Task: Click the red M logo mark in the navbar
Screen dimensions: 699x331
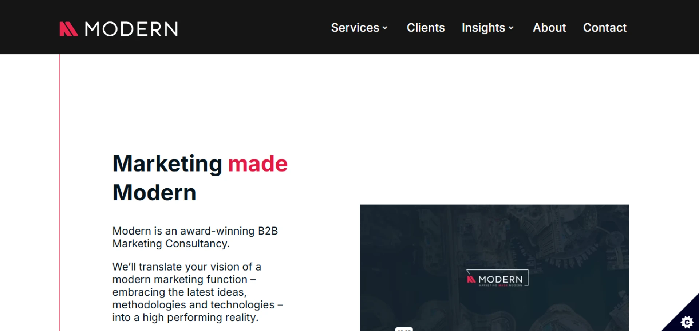Action: click(x=68, y=29)
